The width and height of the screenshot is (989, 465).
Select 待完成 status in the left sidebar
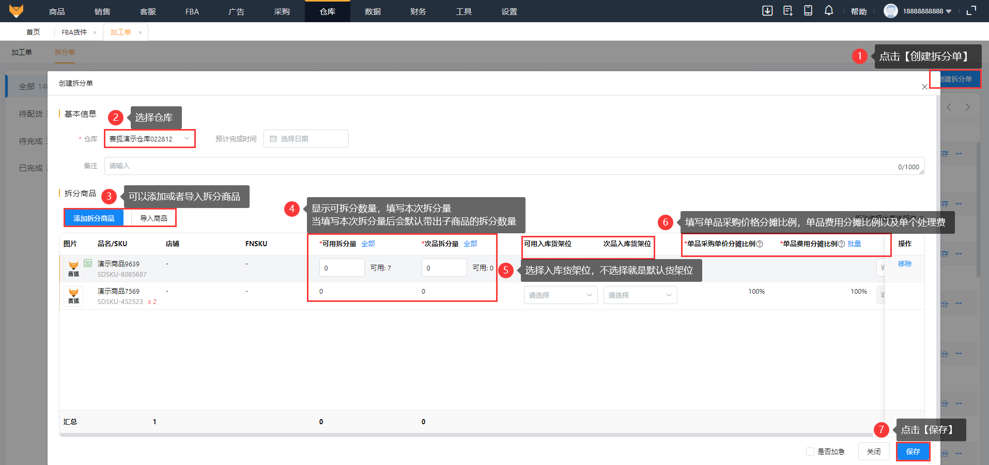tap(31, 141)
